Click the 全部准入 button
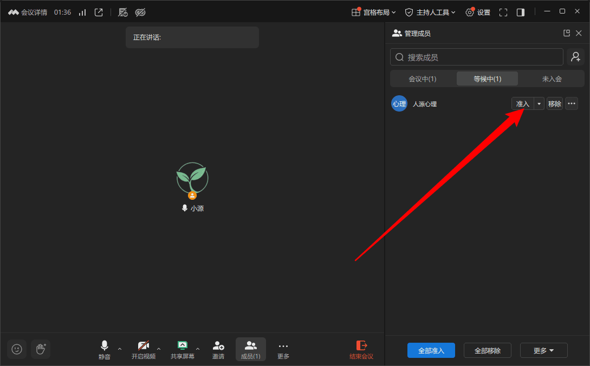Image resolution: width=590 pixels, height=366 pixels. point(431,351)
